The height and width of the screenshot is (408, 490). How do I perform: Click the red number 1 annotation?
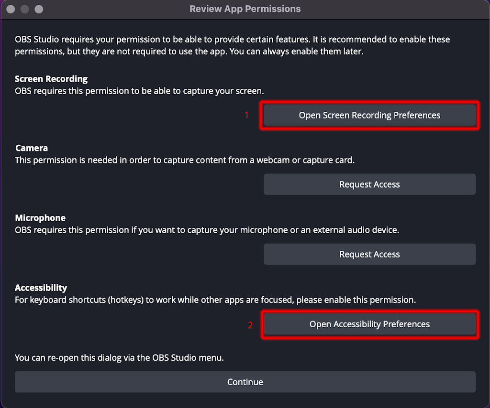tap(247, 115)
